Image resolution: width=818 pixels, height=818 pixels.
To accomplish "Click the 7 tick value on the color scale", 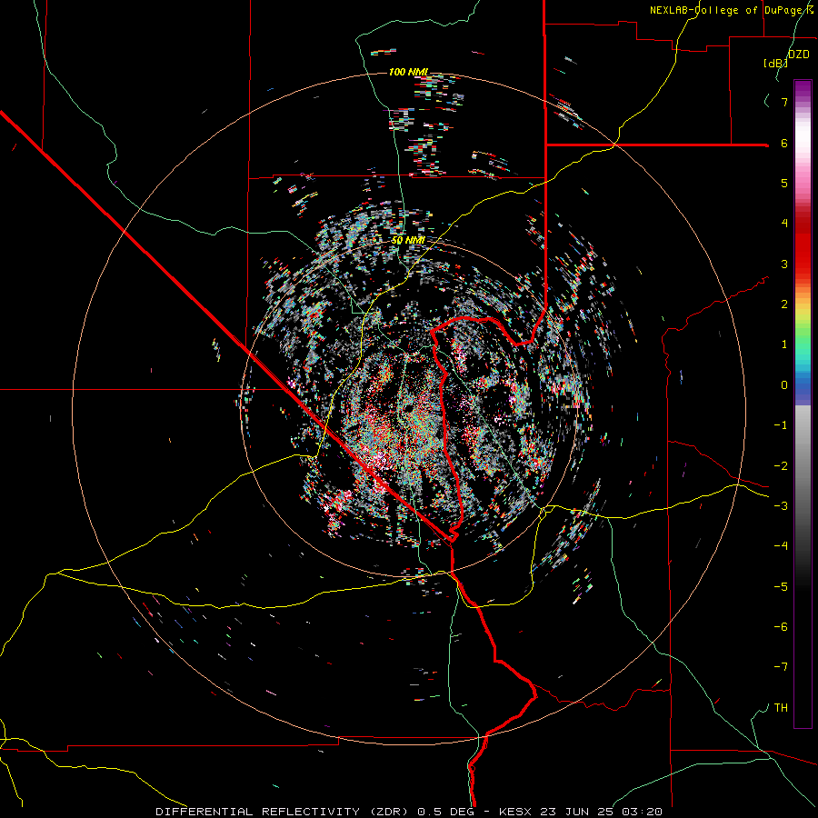I will (x=784, y=102).
